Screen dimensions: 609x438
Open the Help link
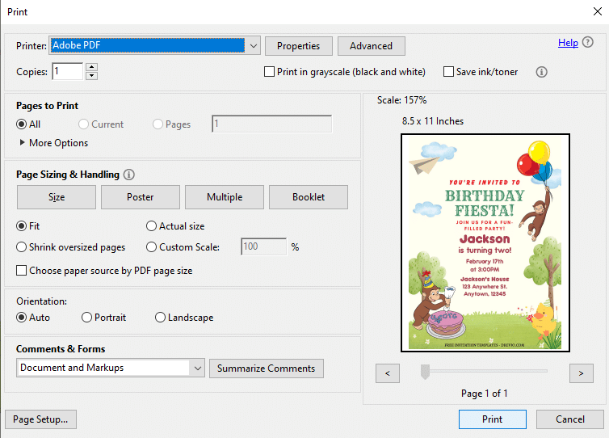tap(568, 43)
